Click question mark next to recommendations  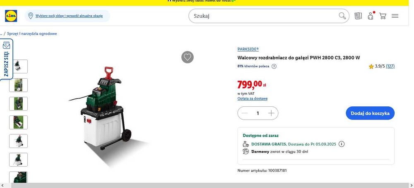pos(274,66)
